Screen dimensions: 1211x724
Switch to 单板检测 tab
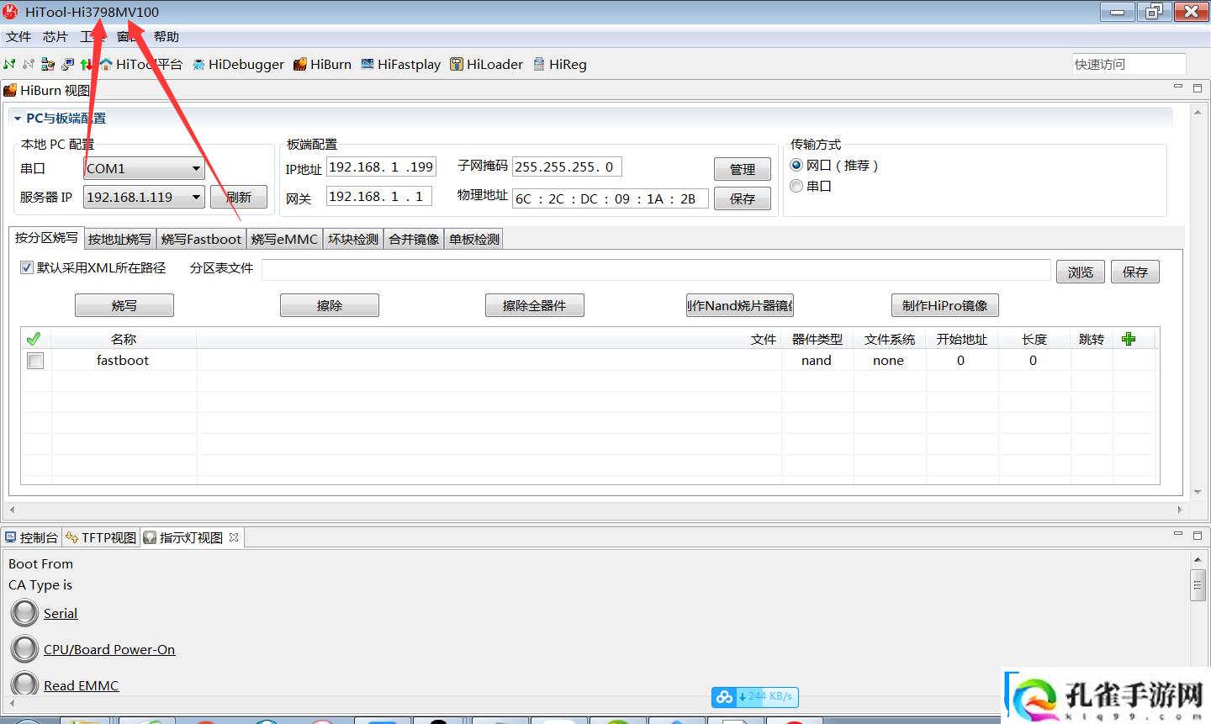click(x=474, y=239)
